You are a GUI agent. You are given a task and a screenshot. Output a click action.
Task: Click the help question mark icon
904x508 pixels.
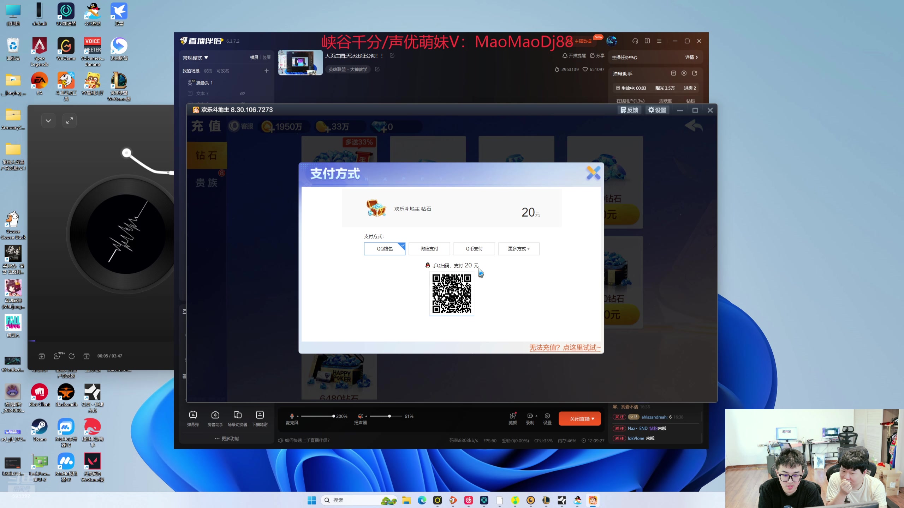pyautogui.click(x=647, y=41)
